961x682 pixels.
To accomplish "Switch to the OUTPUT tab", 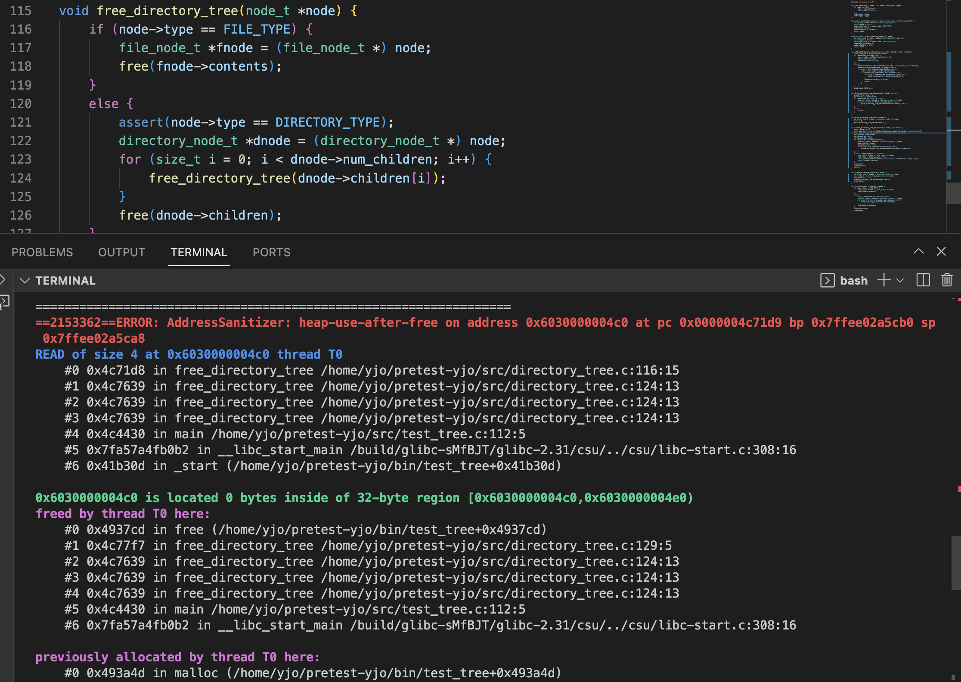I will [121, 252].
